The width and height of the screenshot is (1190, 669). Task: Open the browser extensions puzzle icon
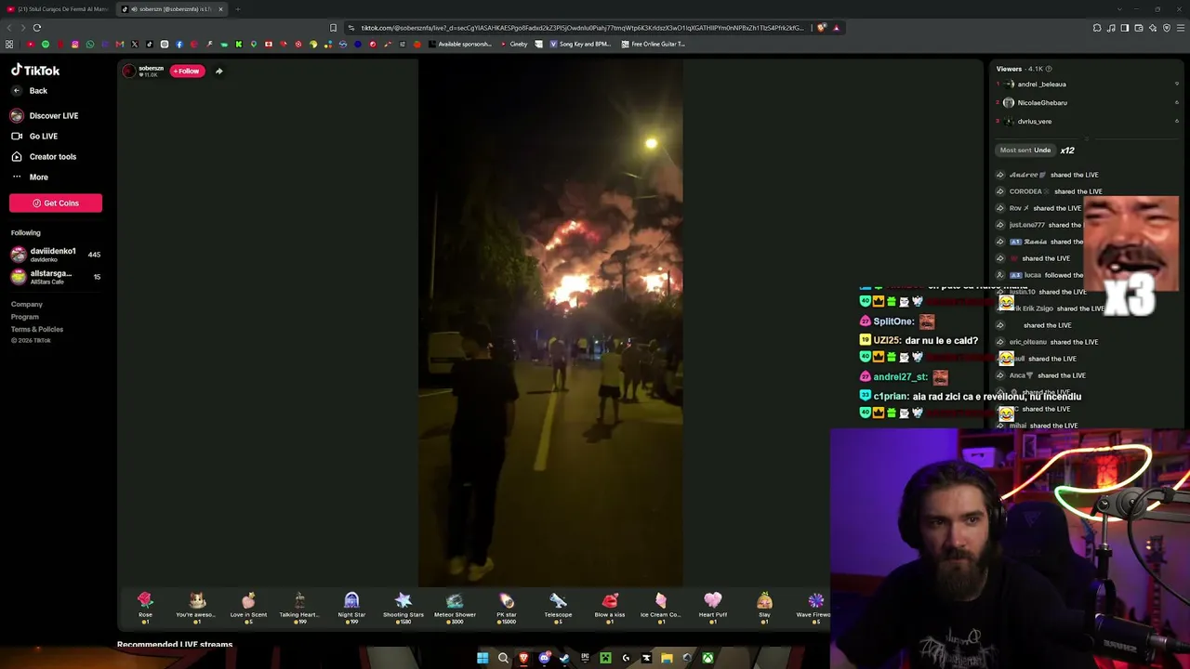pyautogui.click(x=1097, y=28)
